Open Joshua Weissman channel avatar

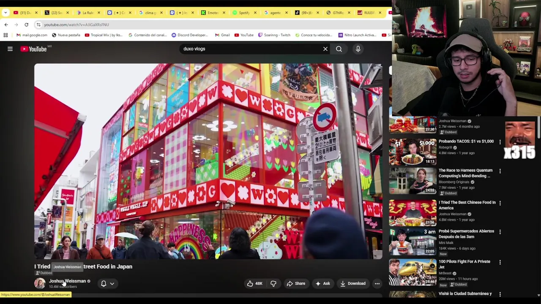pos(40,283)
